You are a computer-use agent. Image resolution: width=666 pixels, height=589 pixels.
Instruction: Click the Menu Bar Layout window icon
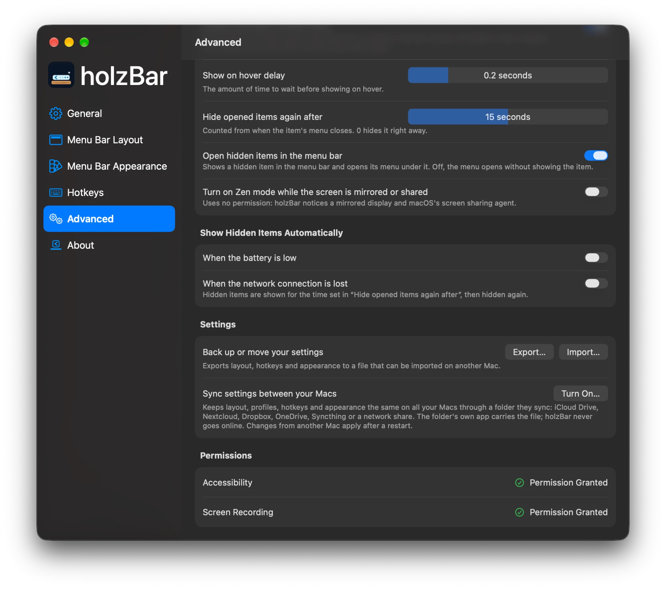click(x=56, y=140)
